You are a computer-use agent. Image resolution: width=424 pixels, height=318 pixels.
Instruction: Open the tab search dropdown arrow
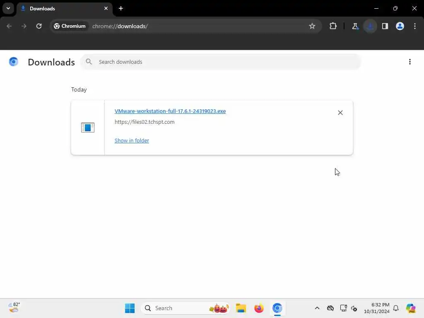click(x=8, y=8)
